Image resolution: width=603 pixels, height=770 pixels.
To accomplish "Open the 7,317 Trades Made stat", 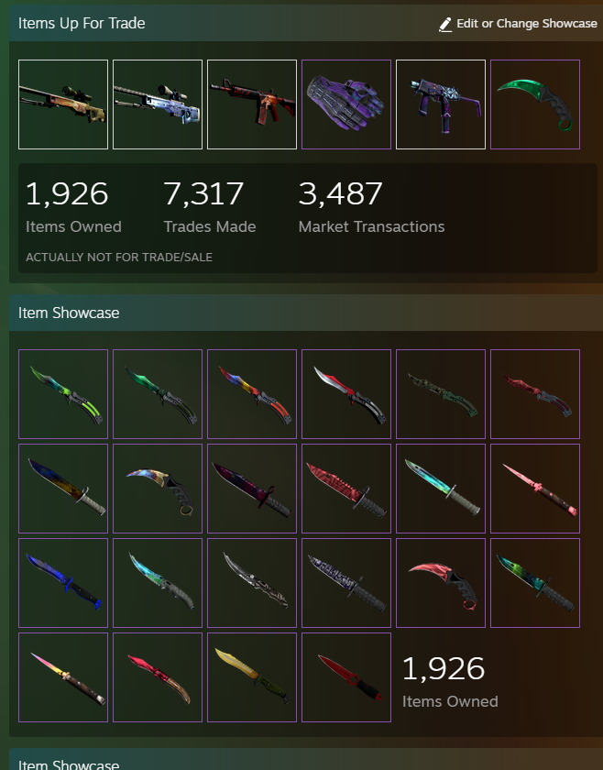I will click(x=210, y=207).
